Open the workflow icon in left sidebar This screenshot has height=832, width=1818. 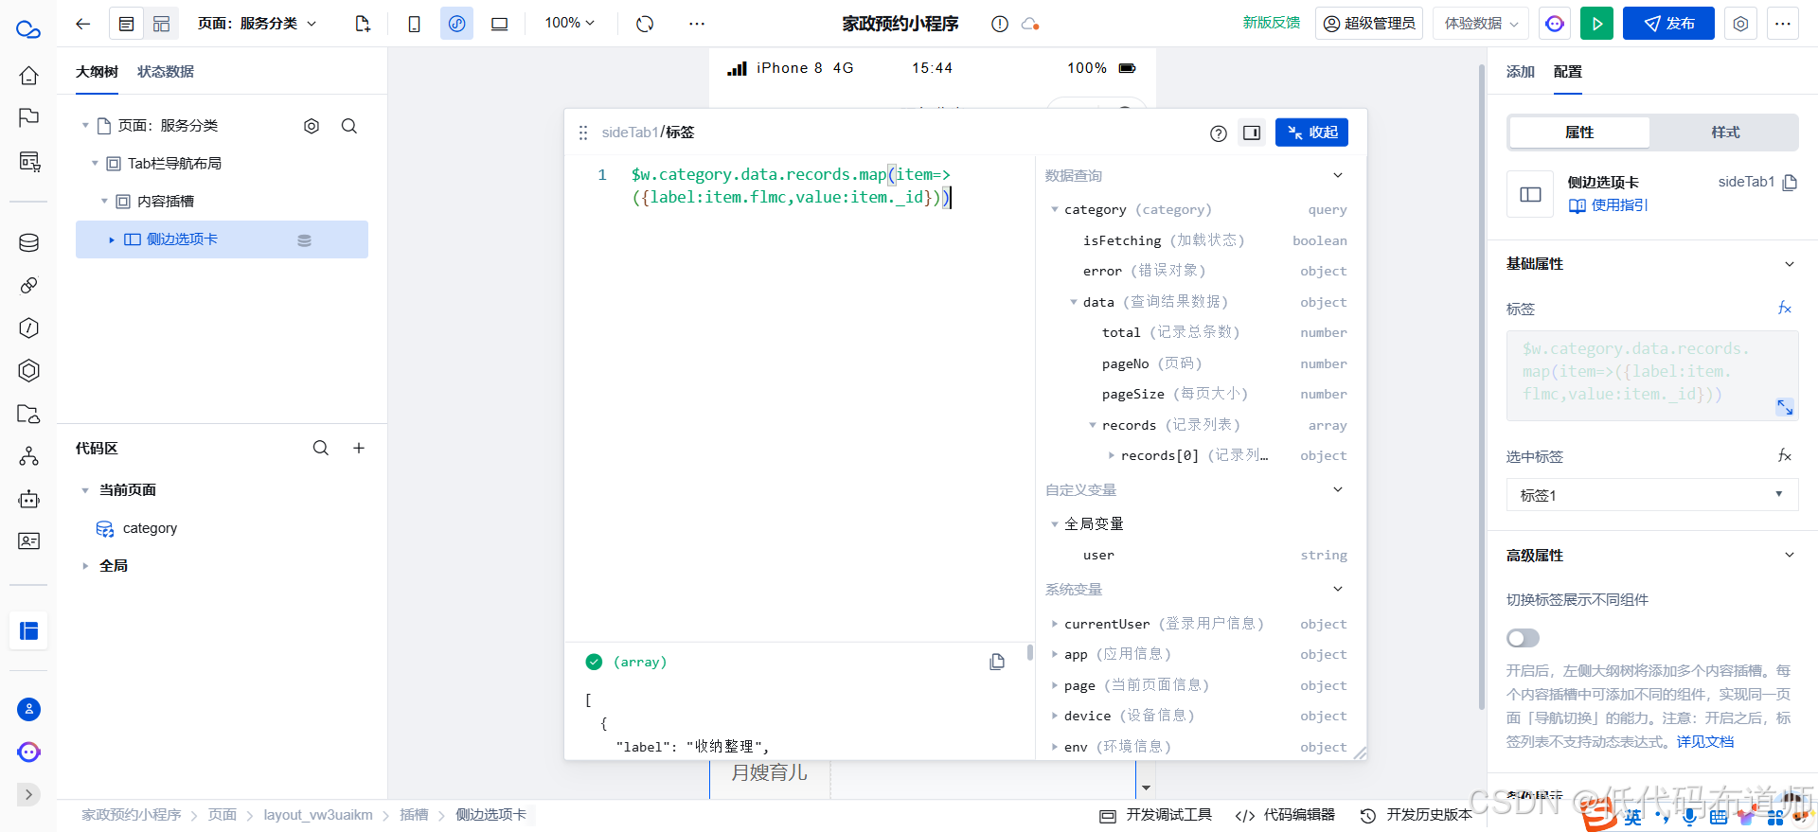[x=29, y=456]
